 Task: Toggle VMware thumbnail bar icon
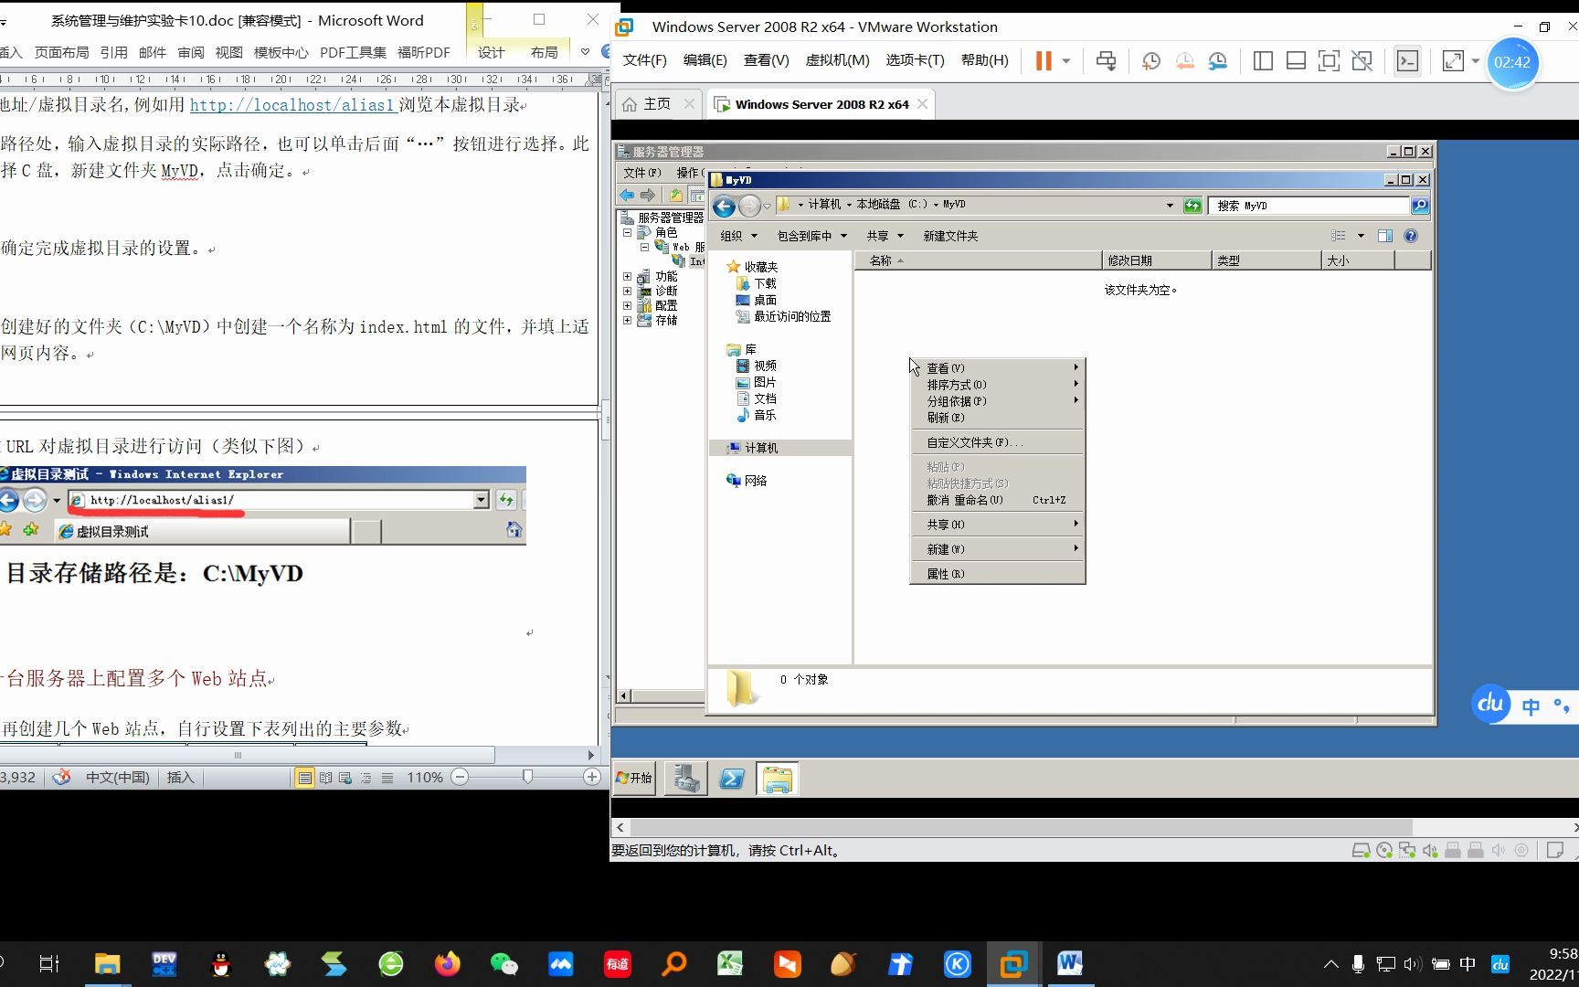click(1296, 60)
